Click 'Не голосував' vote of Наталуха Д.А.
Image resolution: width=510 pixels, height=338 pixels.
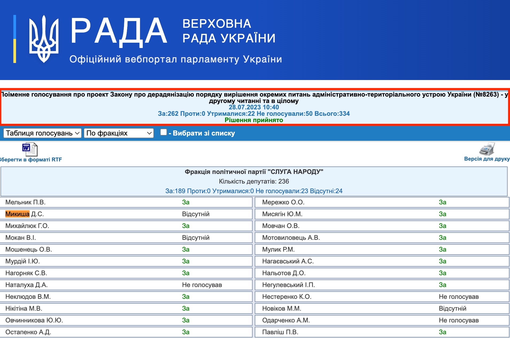click(x=202, y=285)
